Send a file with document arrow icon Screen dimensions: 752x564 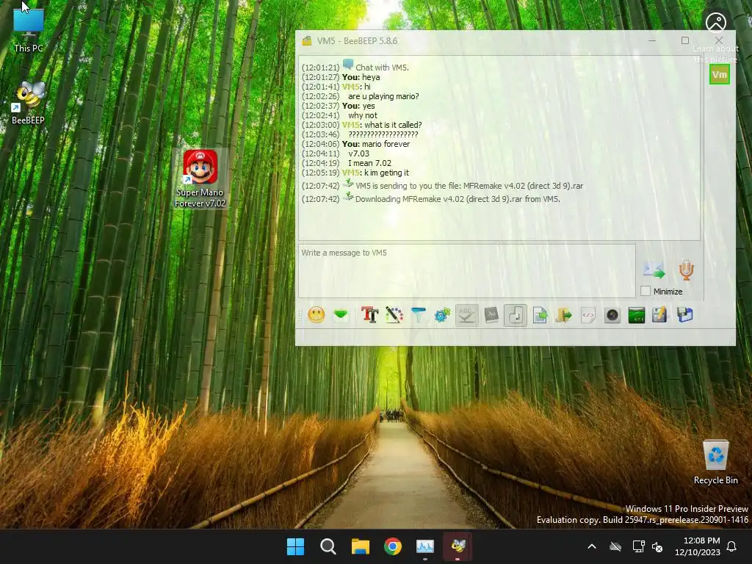click(x=540, y=315)
